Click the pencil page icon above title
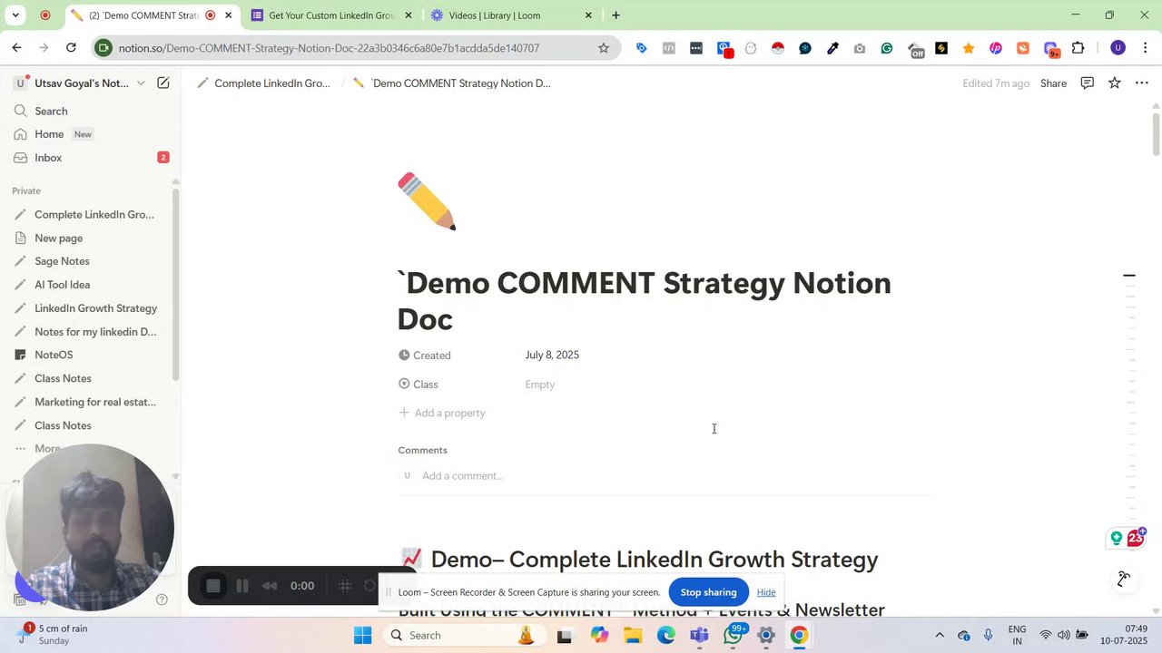This screenshot has width=1162, height=653. 427,201
